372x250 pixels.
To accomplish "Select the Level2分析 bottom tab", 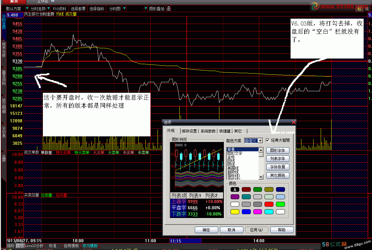I will (34, 246).
